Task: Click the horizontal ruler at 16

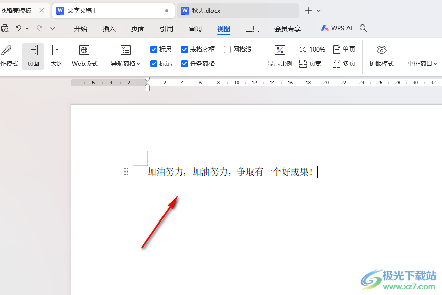Action: coord(290,83)
